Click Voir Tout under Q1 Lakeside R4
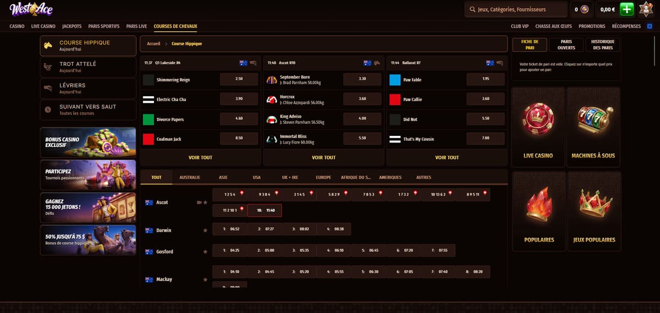The height and width of the screenshot is (313, 660). (x=200, y=157)
